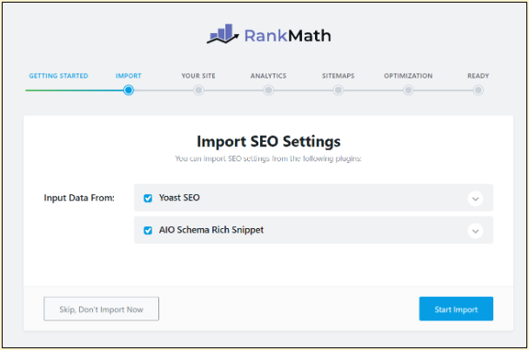This screenshot has width=529, height=350.
Task: Go to the Getting Started step
Action: [58, 76]
